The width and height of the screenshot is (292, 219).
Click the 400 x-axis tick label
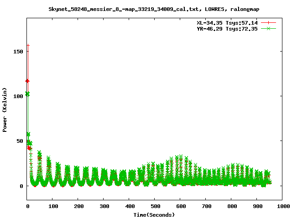[130, 206]
